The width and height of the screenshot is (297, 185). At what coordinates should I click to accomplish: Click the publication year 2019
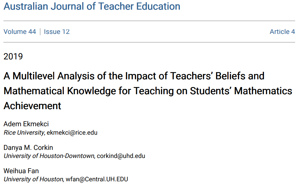(x=13, y=56)
